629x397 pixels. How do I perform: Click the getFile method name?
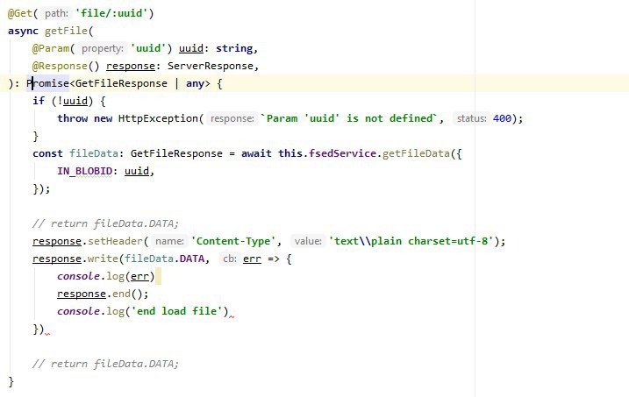(66, 31)
